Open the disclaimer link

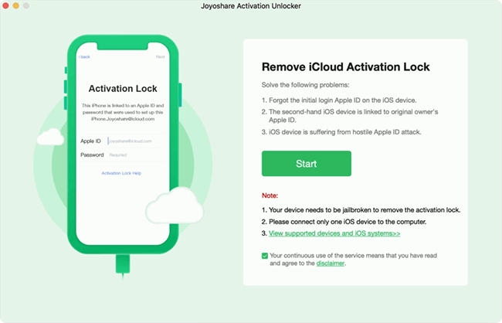click(x=330, y=263)
